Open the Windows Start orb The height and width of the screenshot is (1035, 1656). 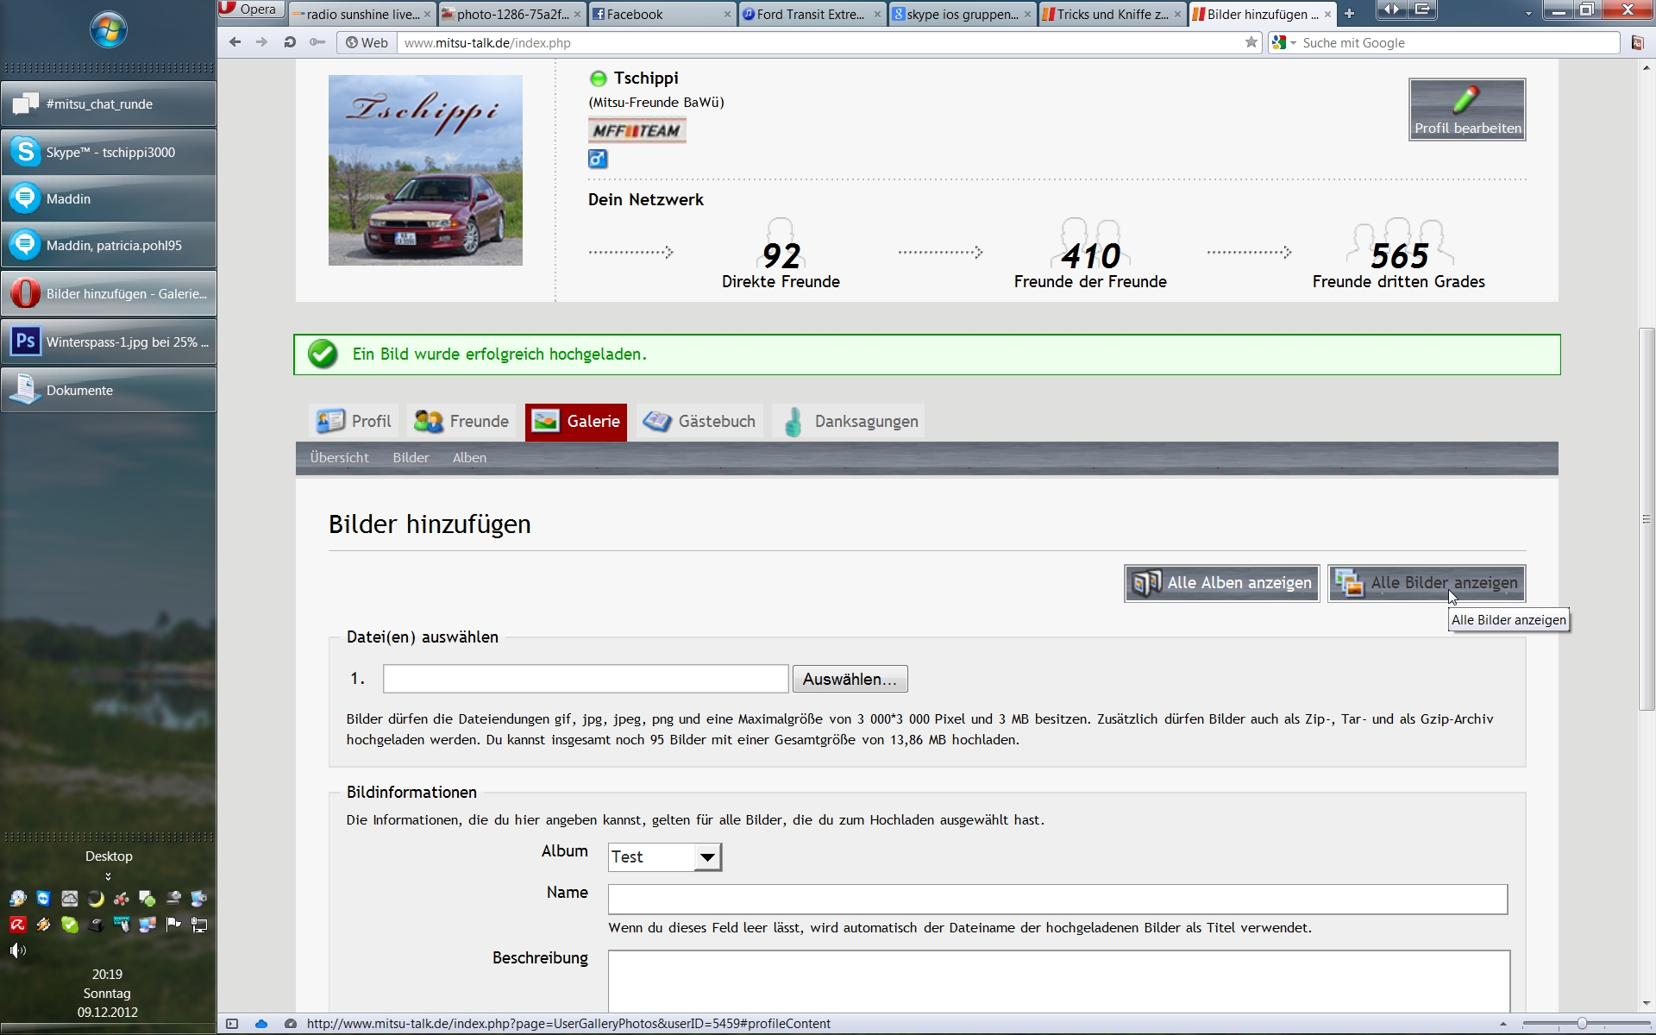click(109, 31)
